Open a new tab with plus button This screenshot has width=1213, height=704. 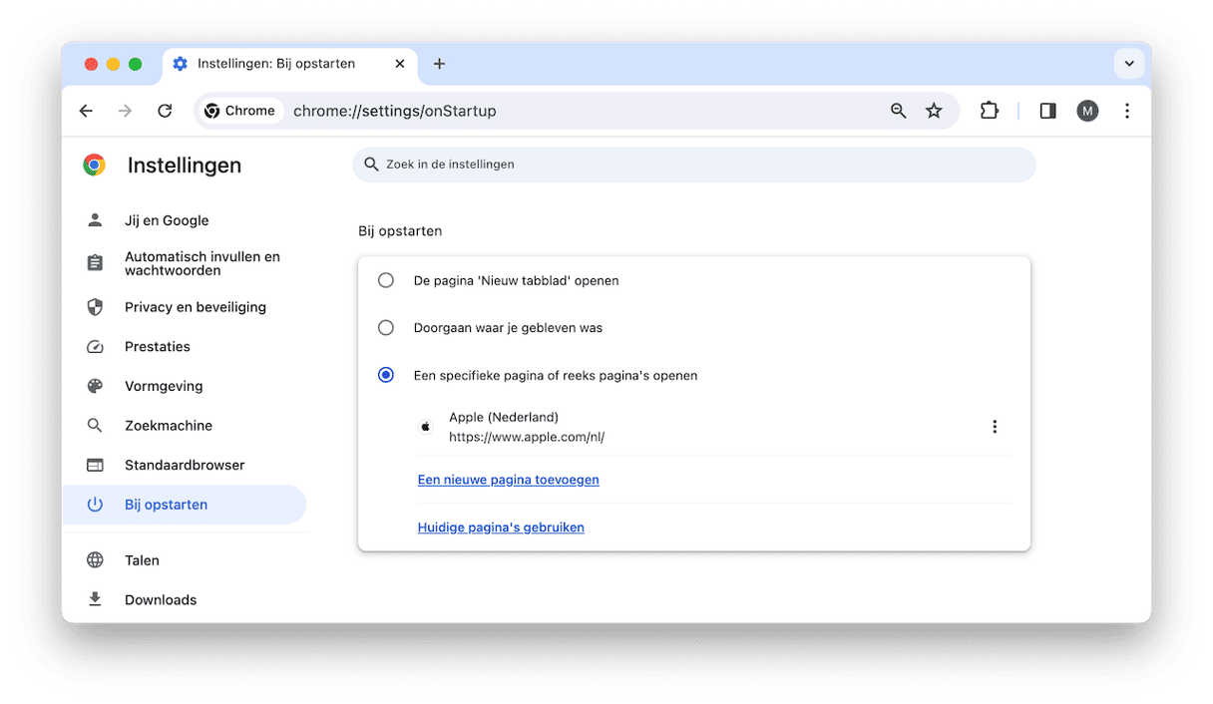pos(439,64)
